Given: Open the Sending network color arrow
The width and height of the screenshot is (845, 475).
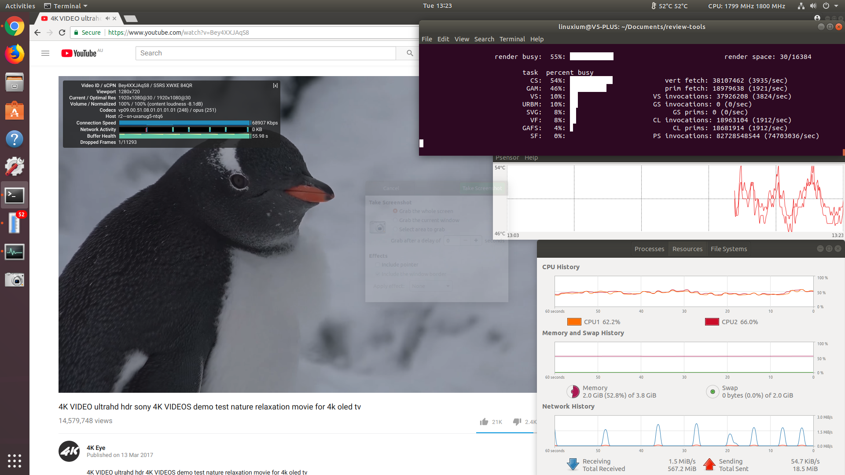Looking at the screenshot, I should pyautogui.click(x=709, y=464).
